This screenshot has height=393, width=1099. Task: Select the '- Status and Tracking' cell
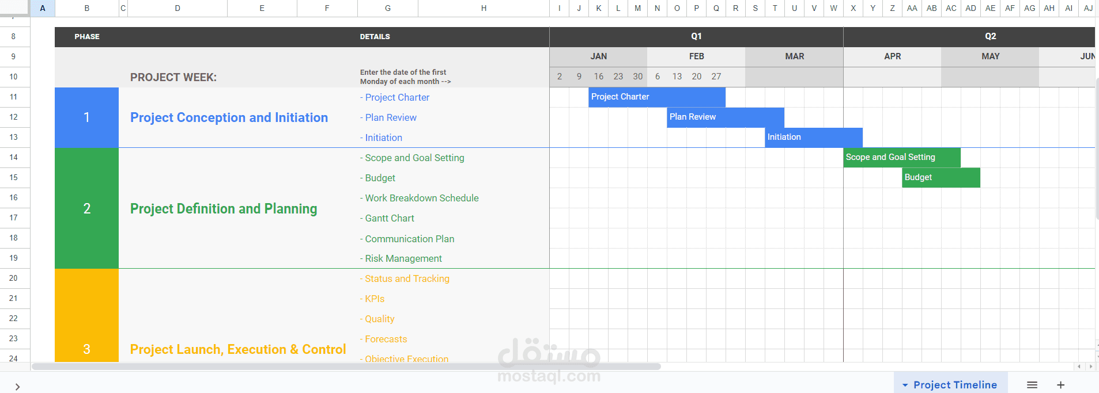click(405, 278)
